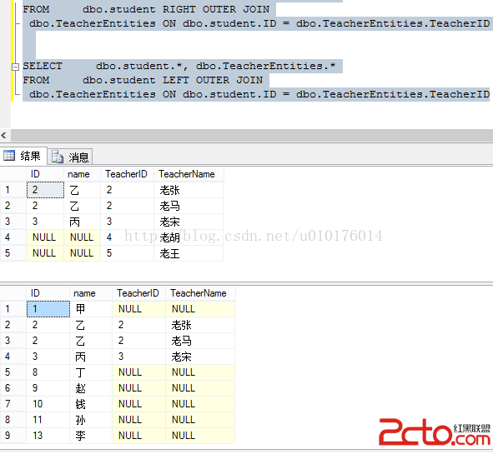Click the left arrow of the horizontal scrollbar
The image size is (493, 454).
point(4,136)
